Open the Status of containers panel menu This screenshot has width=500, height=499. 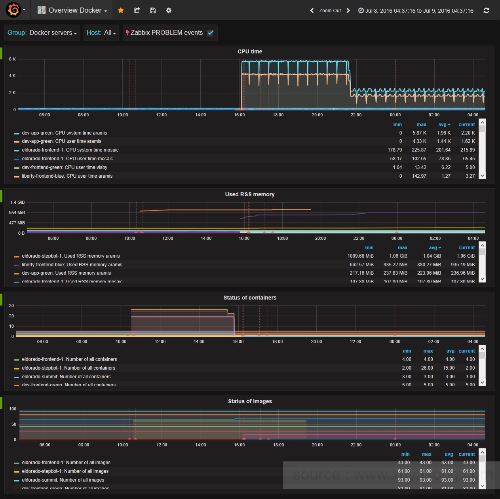[x=249, y=298]
